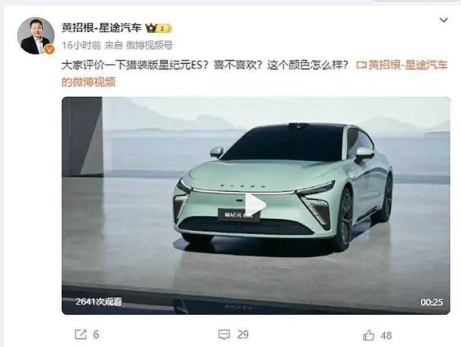The image size is (461, 347).
Task: Open orange 黄招根-星途汽车 video link
Action: pos(408,65)
